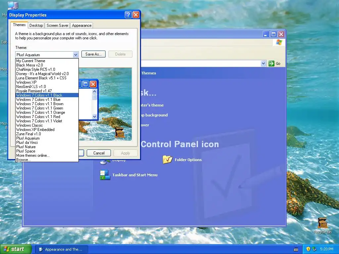Screen dimensions: 339x254
Task: Pick Windows 7 Colors v1.1 Violet
Action: click(x=47, y=121)
